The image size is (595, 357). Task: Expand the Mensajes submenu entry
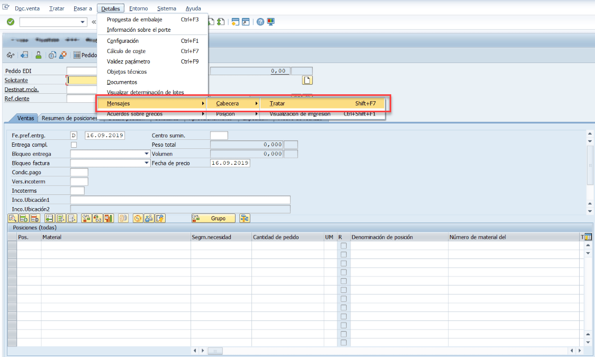pos(152,103)
